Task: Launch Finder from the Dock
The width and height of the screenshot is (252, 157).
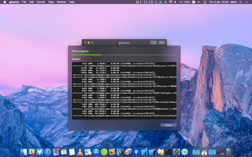Action: coord(24,152)
